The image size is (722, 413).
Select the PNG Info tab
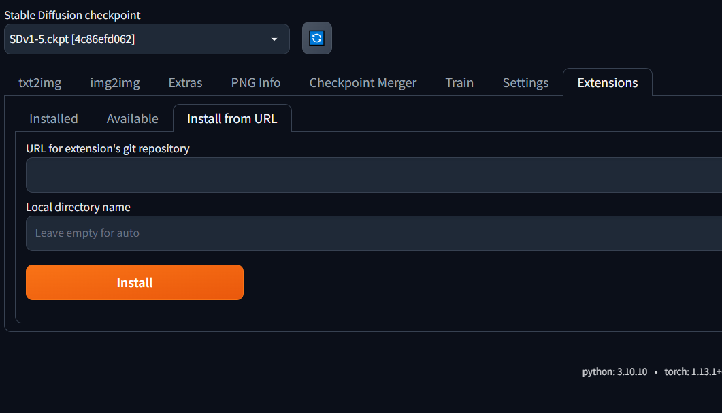pyautogui.click(x=256, y=83)
